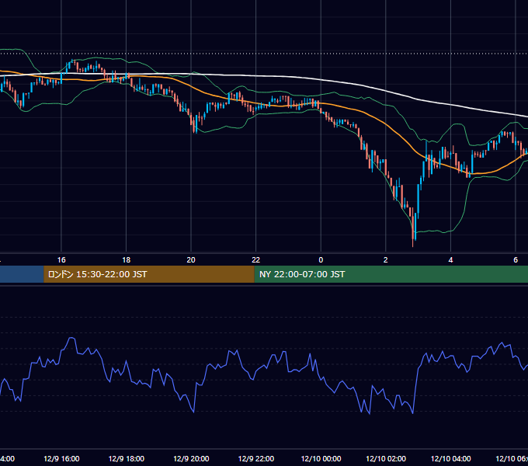Click the 0 hour label on price chart
The height and width of the screenshot is (466, 528).
[x=321, y=260]
